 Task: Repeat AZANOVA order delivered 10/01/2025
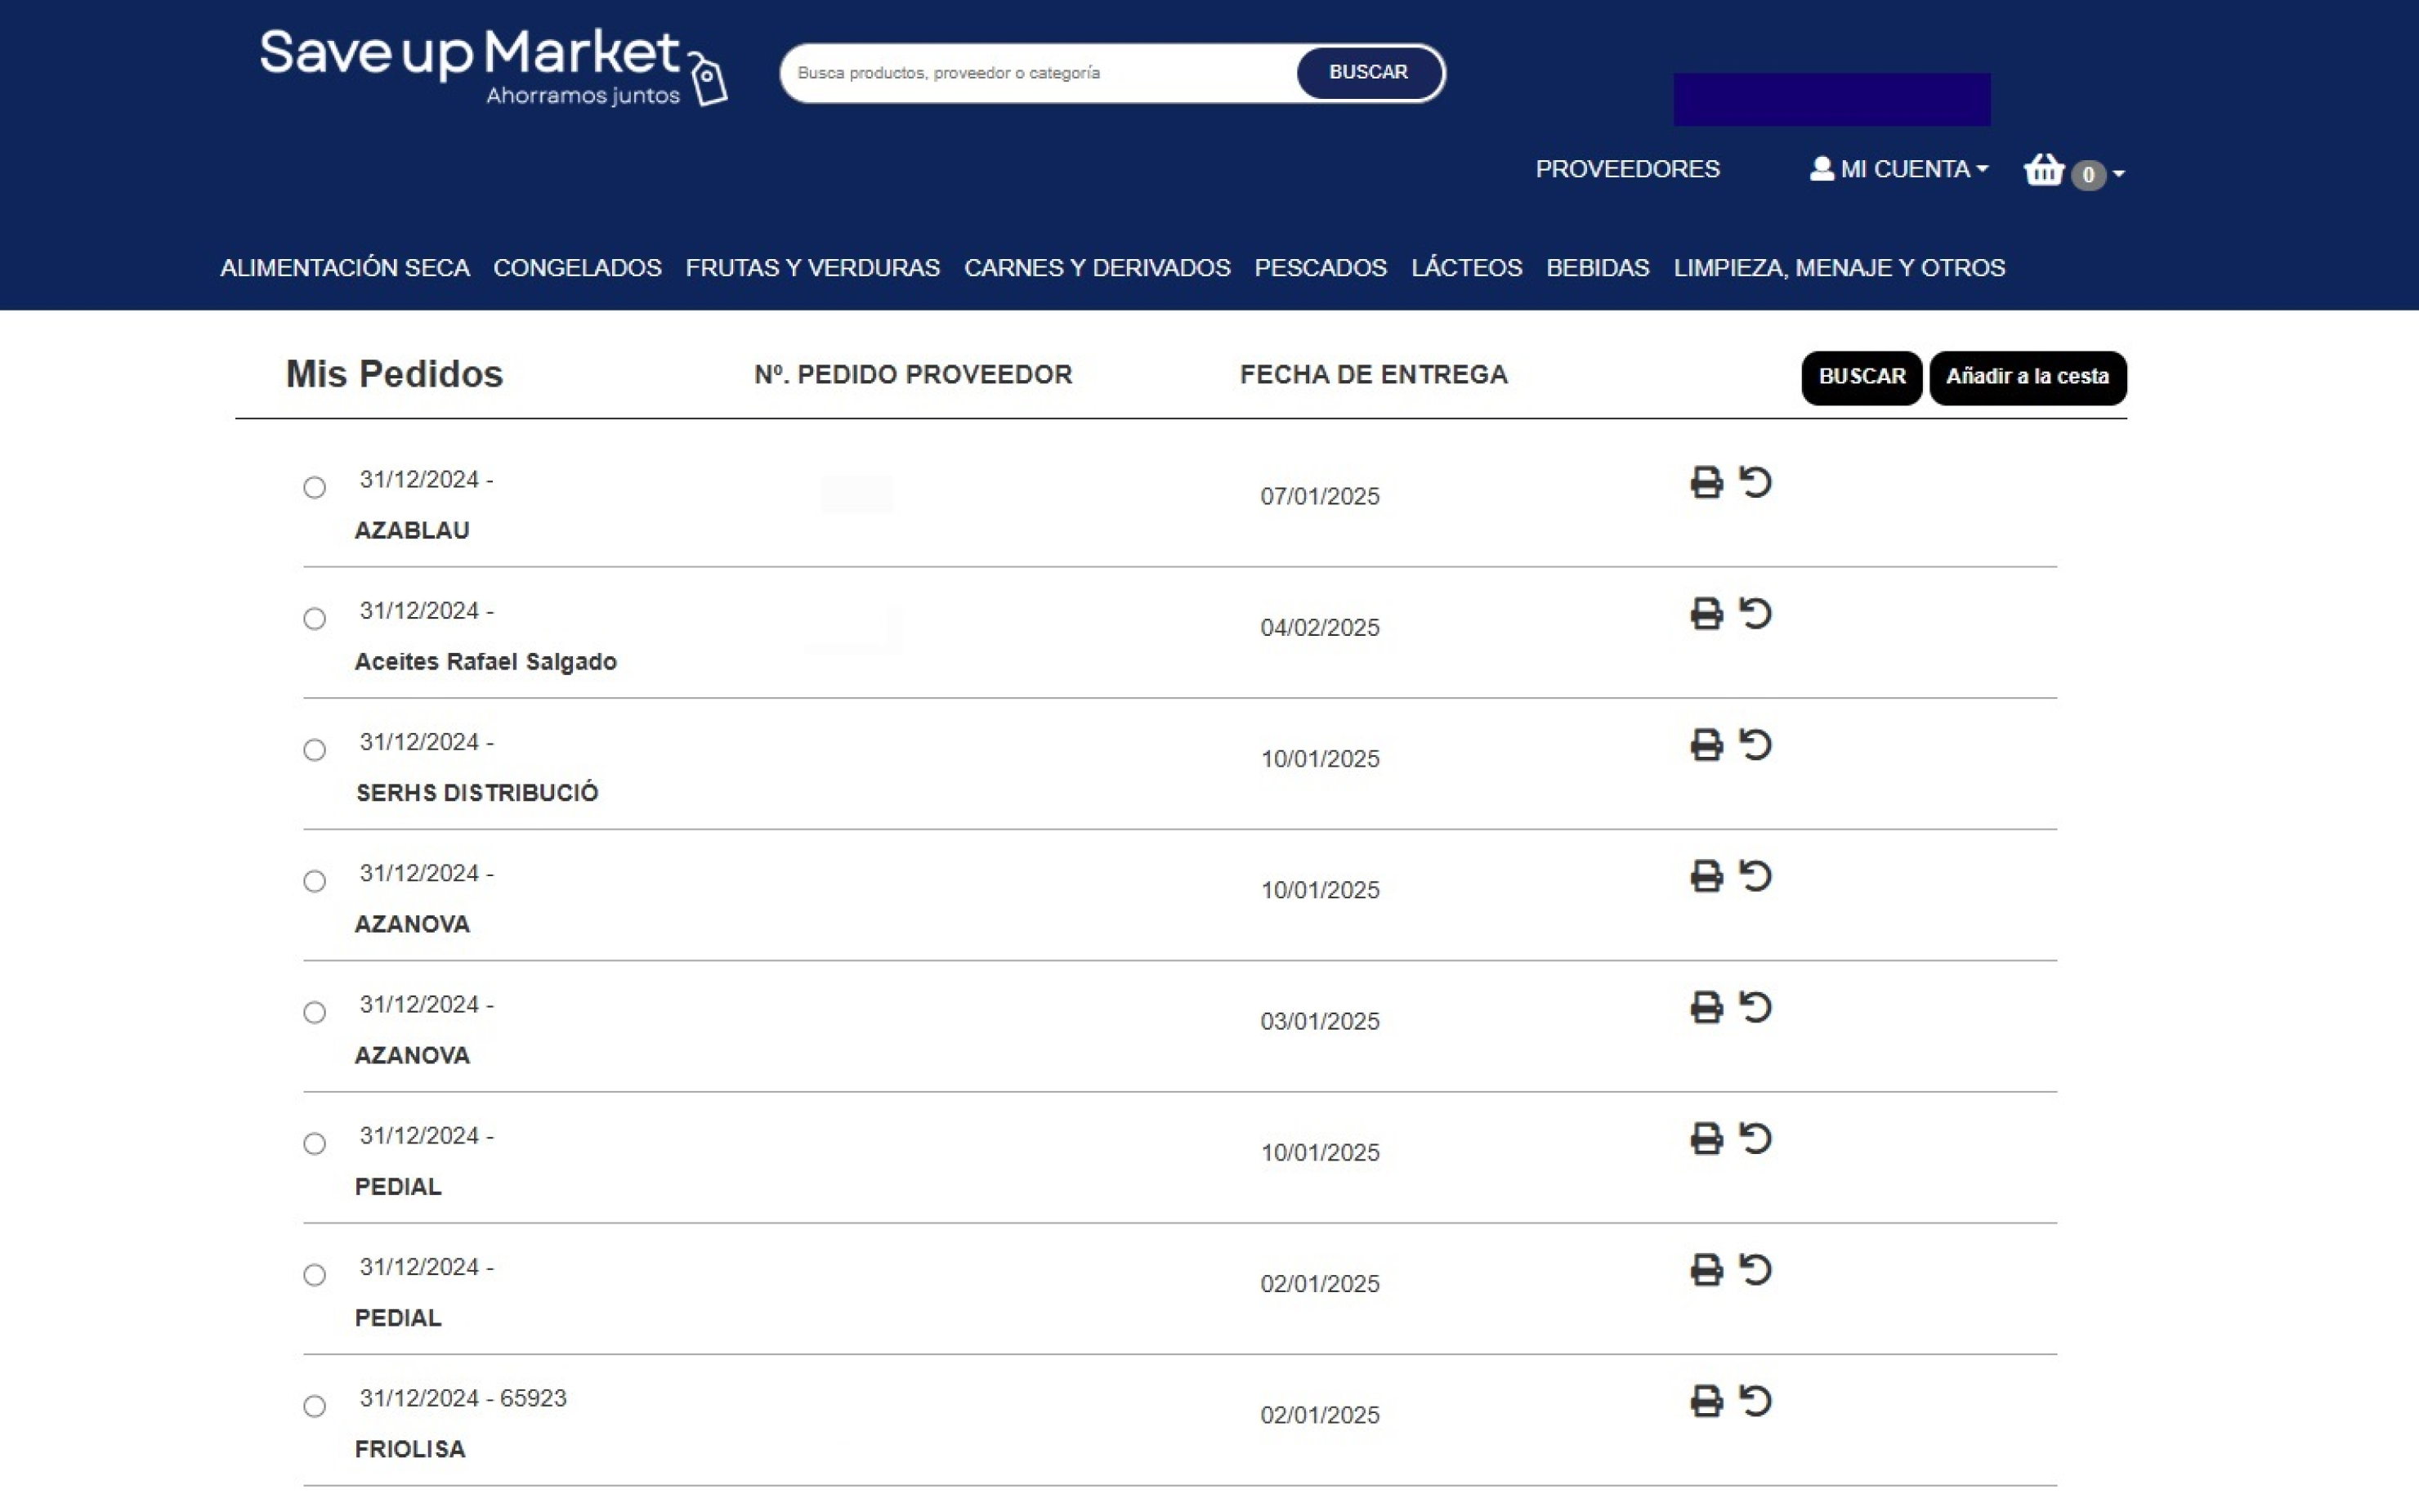[1755, 876]
